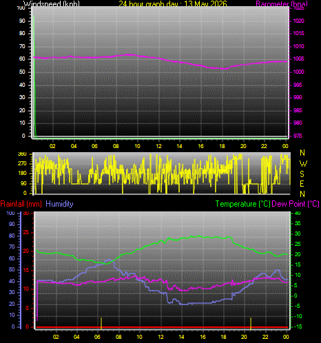Select the "Rainfall (mm)" legend label
The width and height of the screenshot is (321, 343).
click(x=21, y=204)
